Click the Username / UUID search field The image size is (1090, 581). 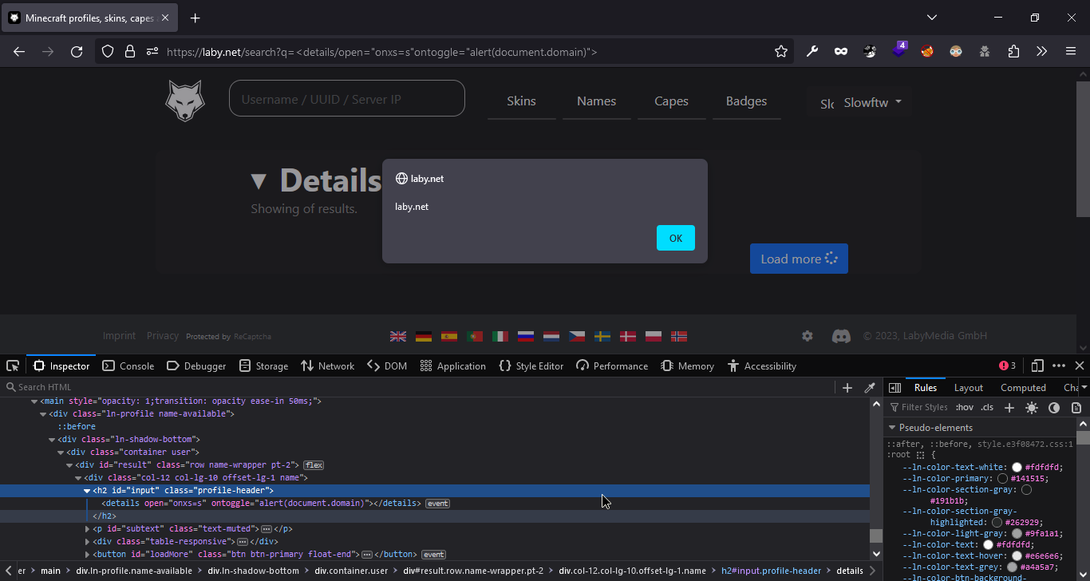(x=347, y=99)
